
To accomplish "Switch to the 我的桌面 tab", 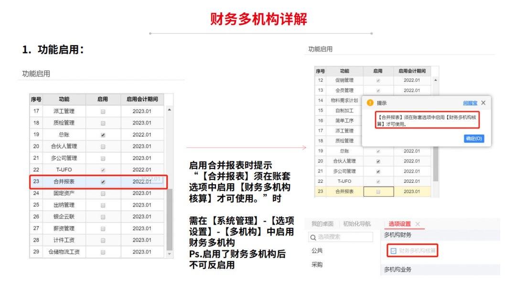I will pyautogui.click(x=322, y=224).
